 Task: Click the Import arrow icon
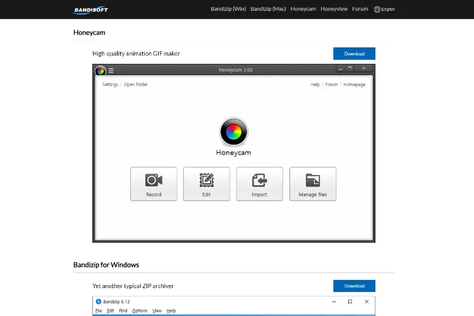click(259, 180)
